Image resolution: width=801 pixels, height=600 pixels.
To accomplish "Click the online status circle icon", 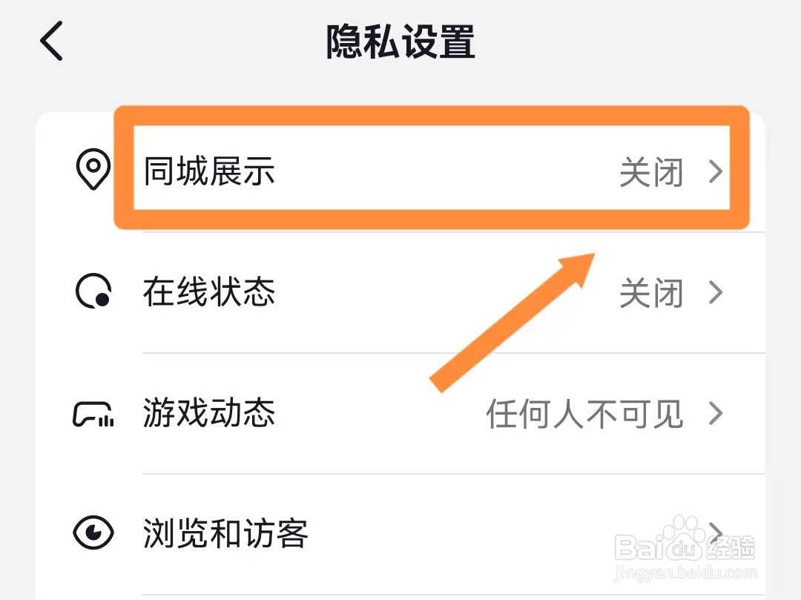I will [93, 292].
